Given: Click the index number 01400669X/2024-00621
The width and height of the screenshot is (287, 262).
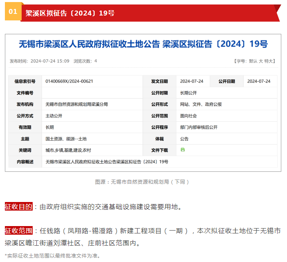Looking at the screenshot, I should 69,81.
